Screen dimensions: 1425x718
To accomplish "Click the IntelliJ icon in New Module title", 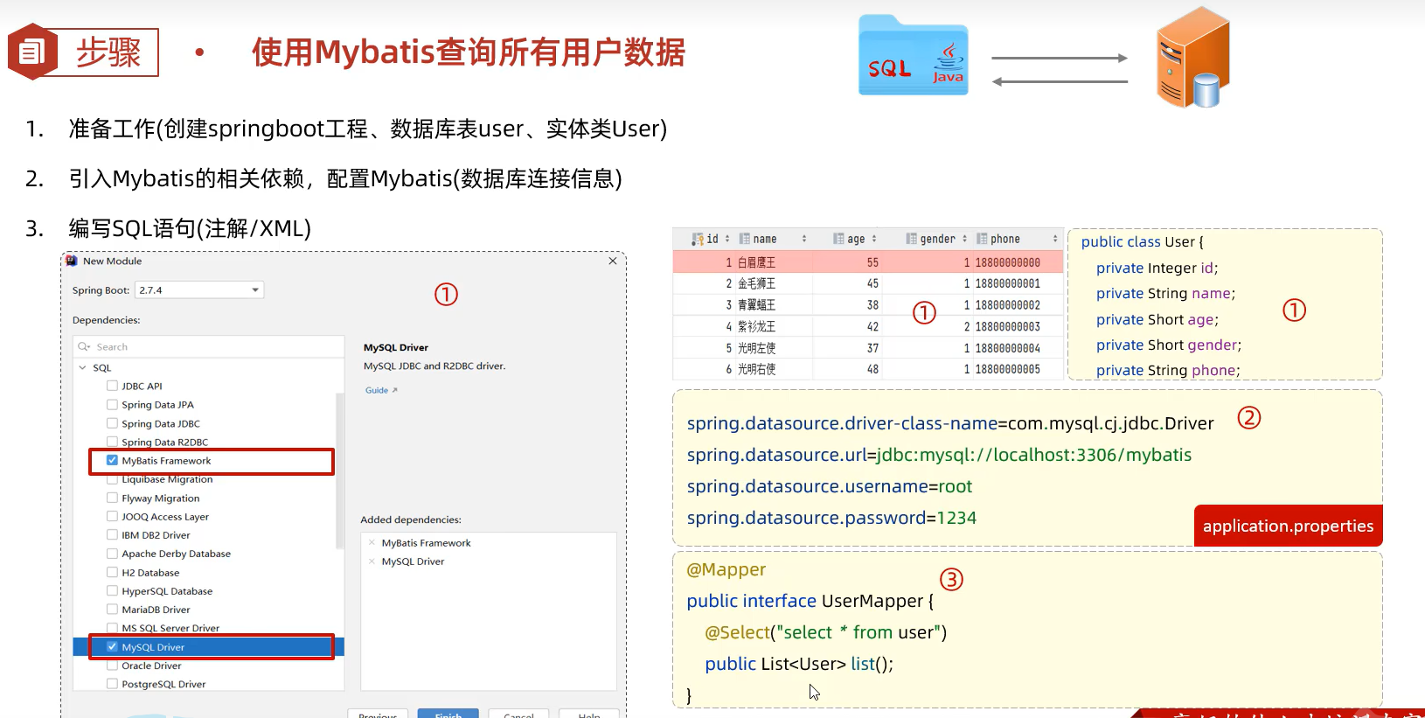I will coord(72,261).
